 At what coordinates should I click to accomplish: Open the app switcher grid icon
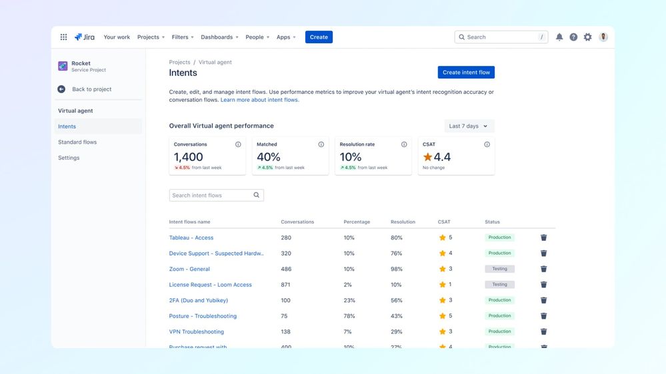coord(64,37)
